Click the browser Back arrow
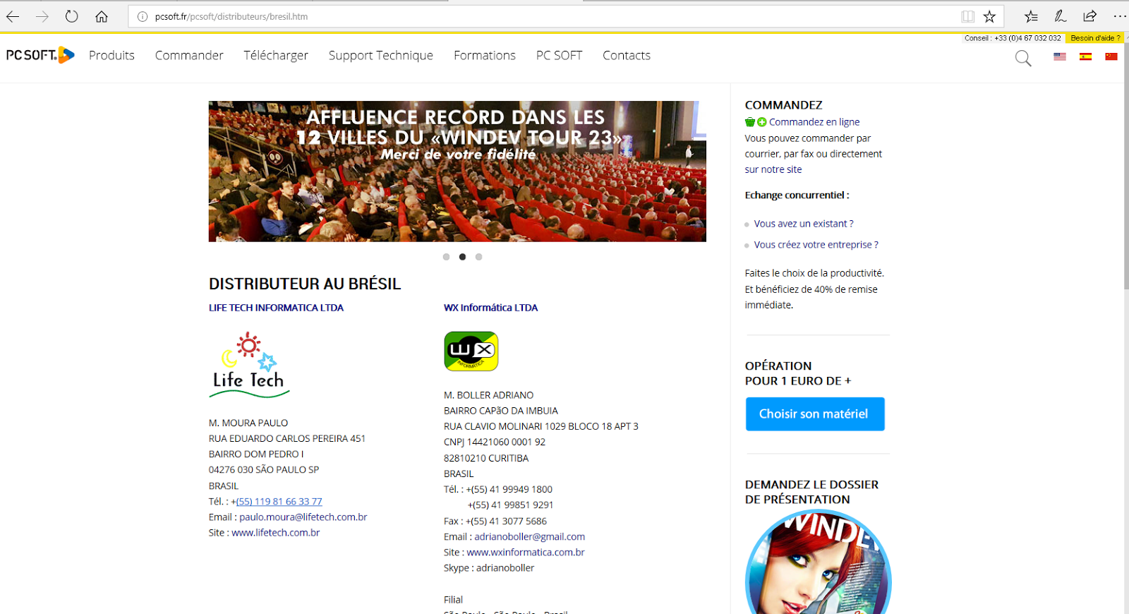Screen dimensions: 1129x614 point(13,16)
